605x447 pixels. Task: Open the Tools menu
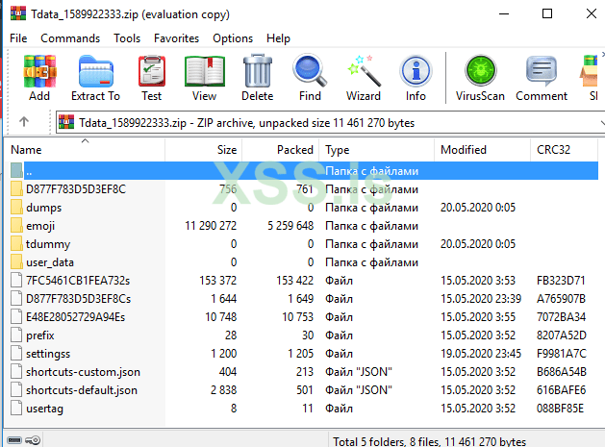pos(127,38)
